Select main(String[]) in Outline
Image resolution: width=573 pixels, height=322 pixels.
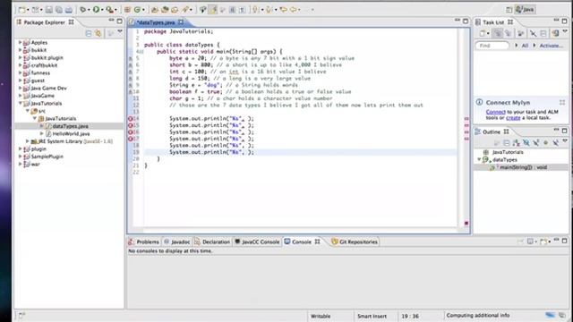pyautogui.click(x=523, y=167)
